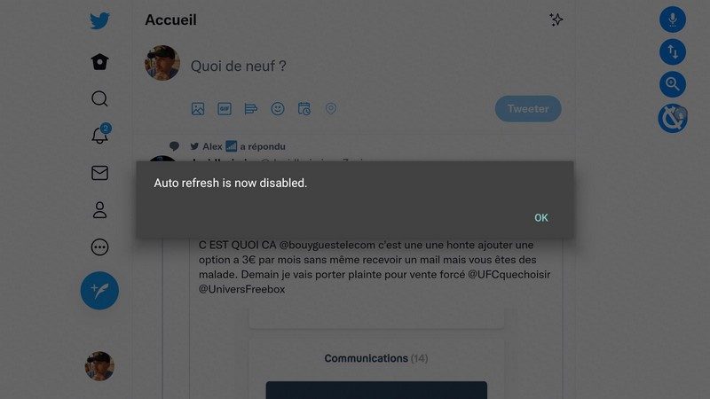
Task: Open the Messages envelope icon
Action: click(99, 173)
